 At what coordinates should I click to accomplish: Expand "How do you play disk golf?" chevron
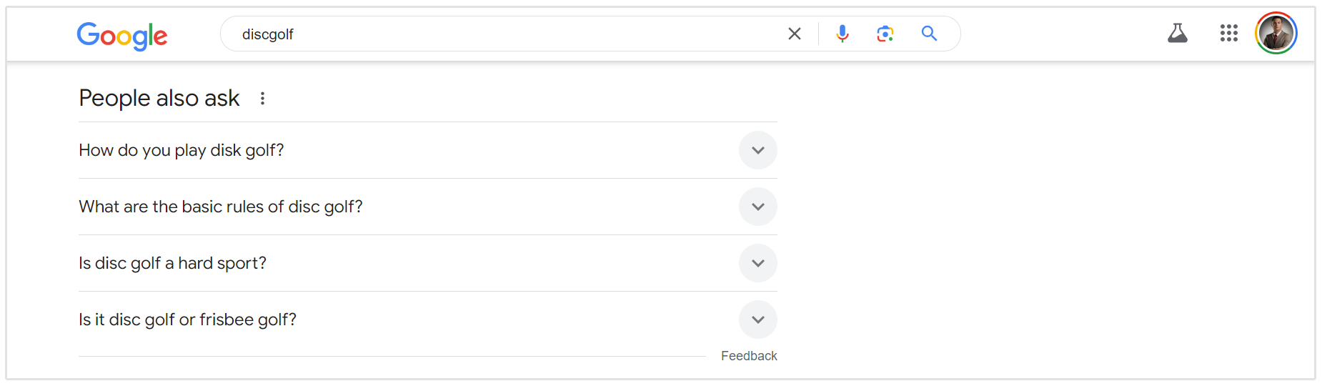click(x=757, y=150)
